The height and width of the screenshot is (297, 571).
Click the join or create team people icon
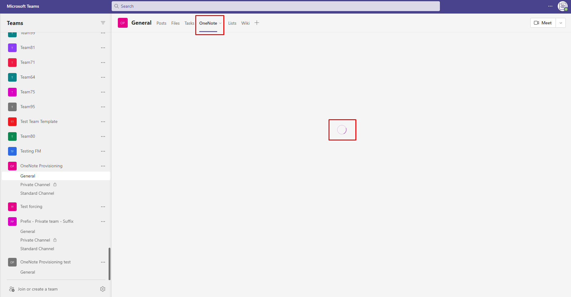coord(12,289)
